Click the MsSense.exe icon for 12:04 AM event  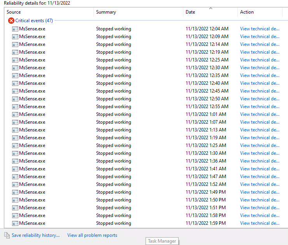[x=15, y=29]
